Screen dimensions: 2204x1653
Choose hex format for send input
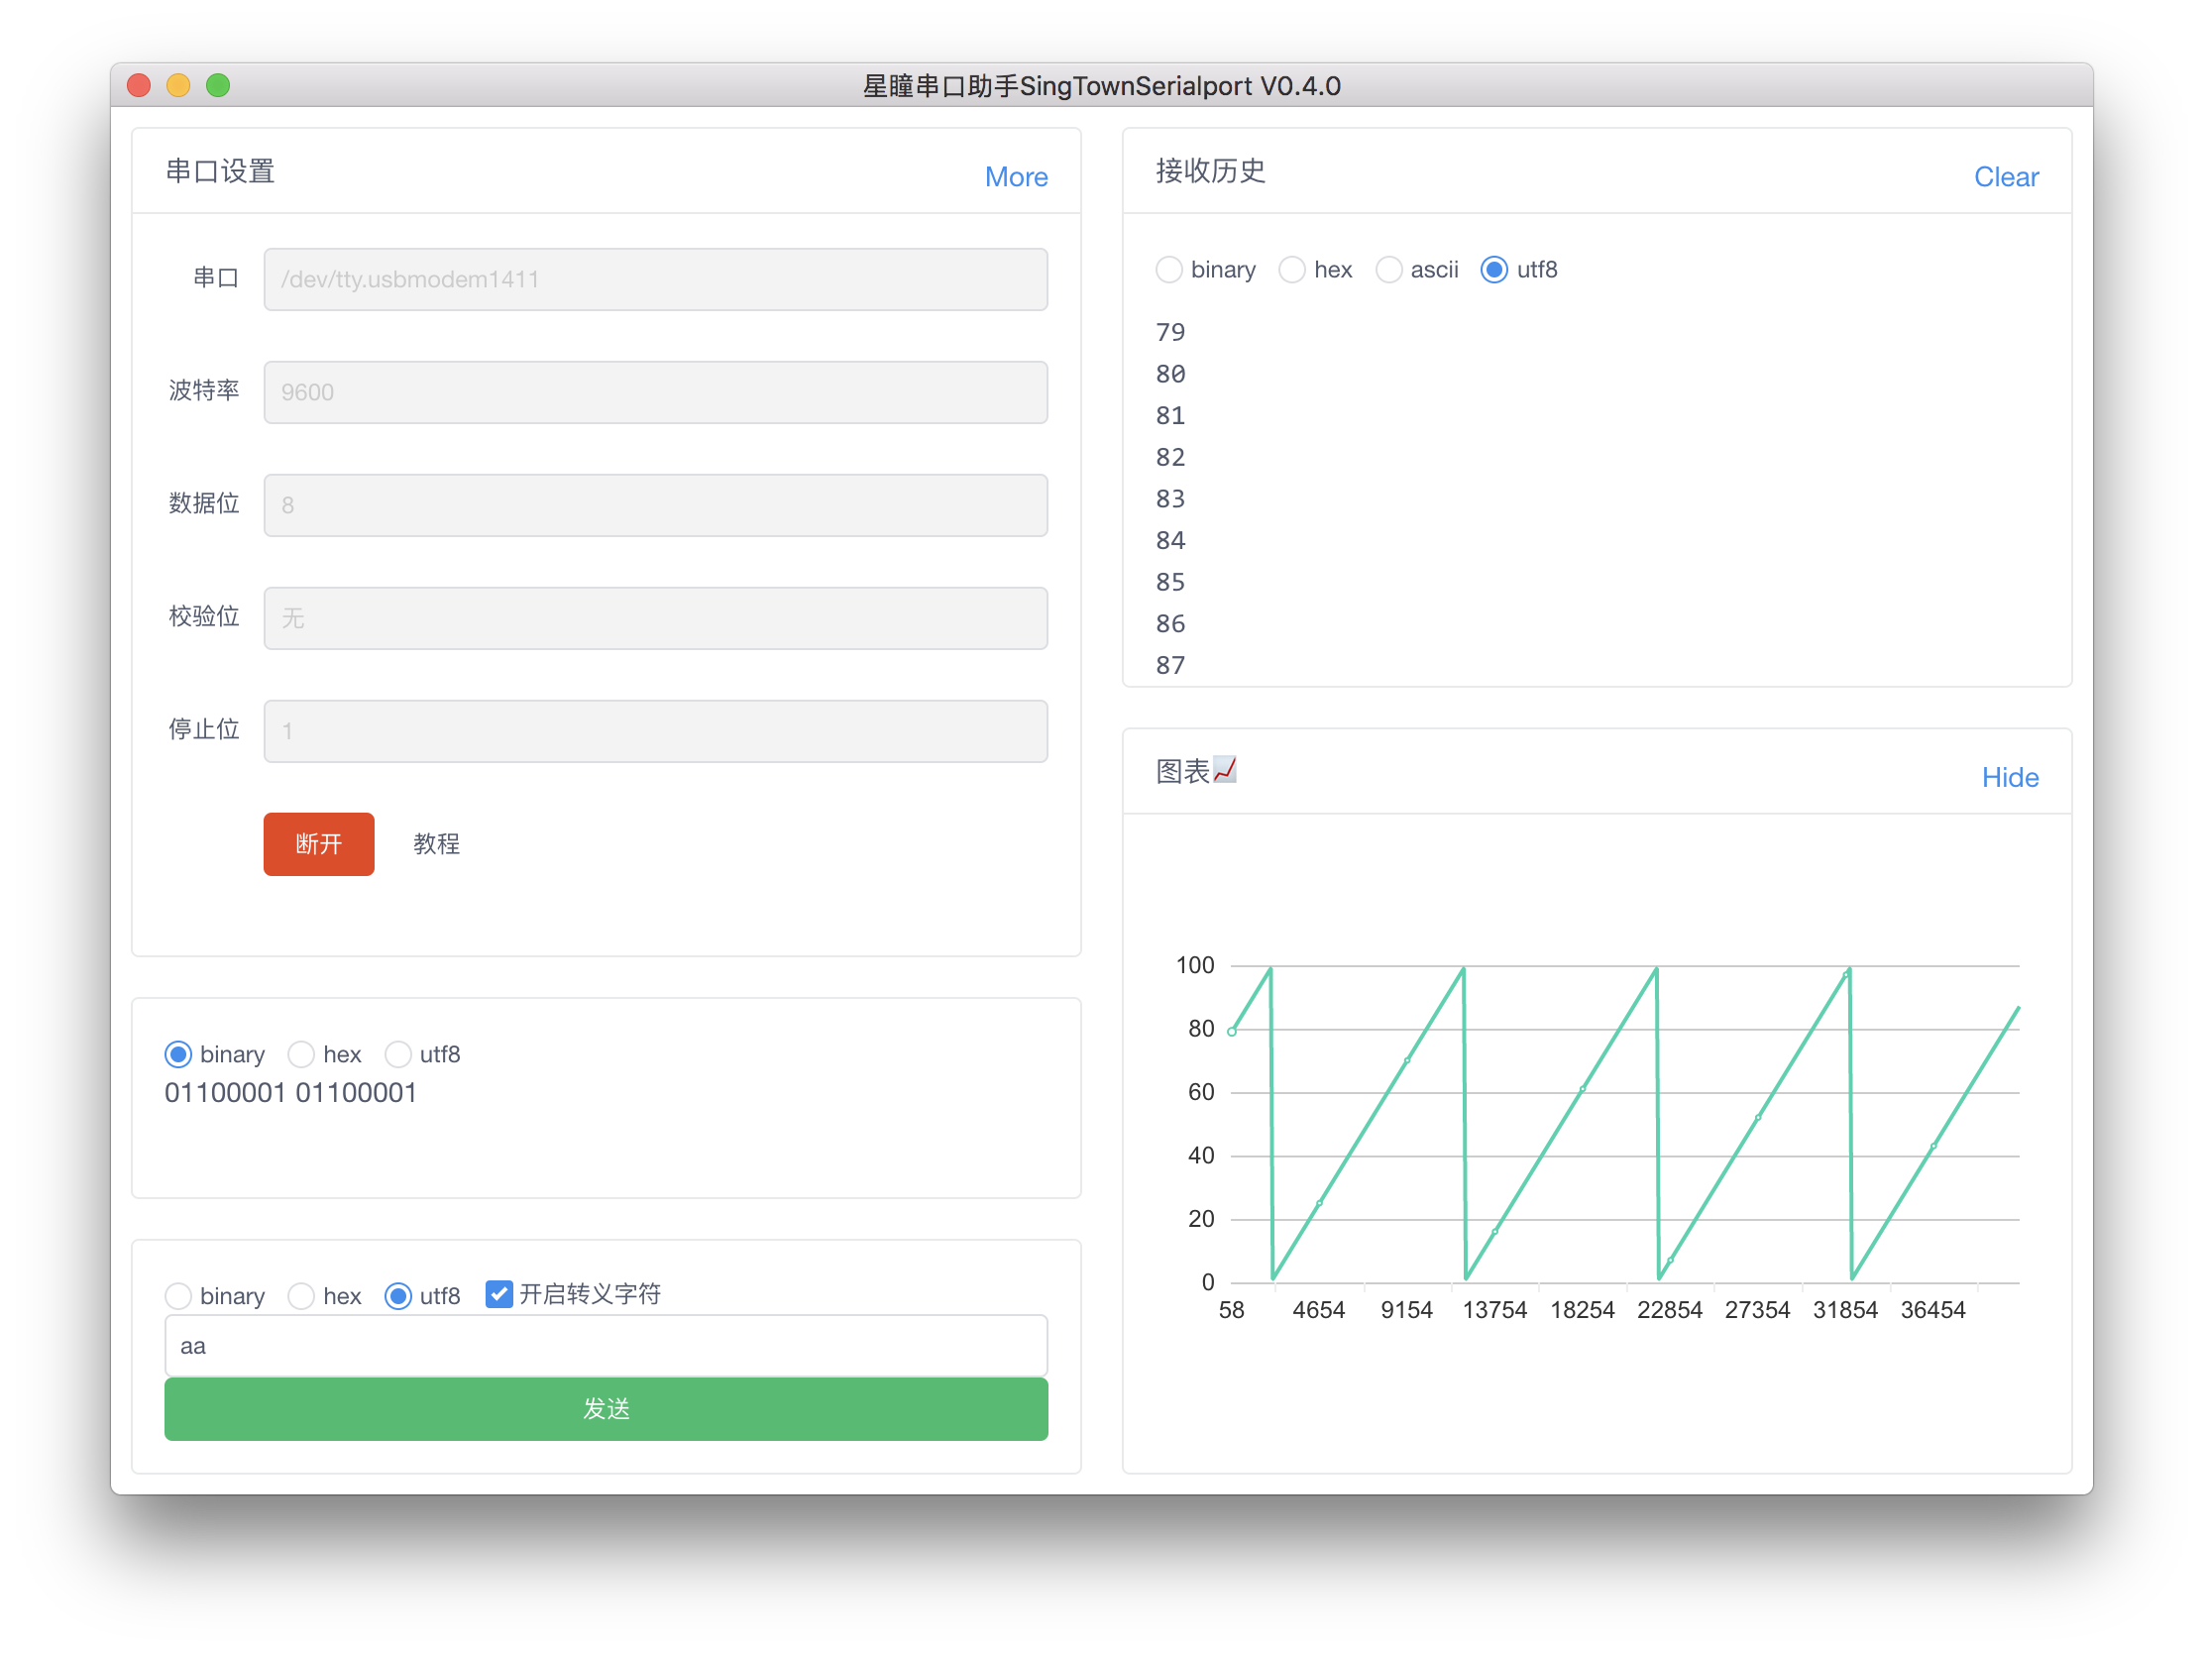[x=301, y=1295]
